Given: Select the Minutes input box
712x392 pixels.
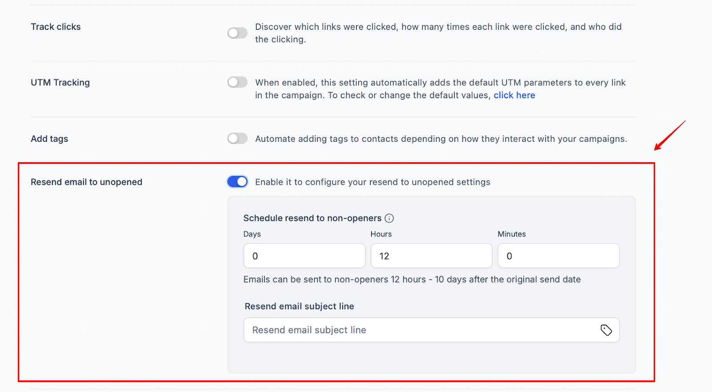Looking at the screenshot, I should [x=558, y=256].
